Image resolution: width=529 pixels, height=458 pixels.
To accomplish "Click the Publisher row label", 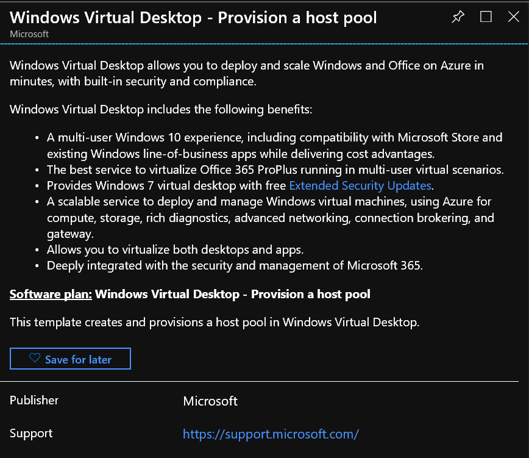I will [x=34, y=401].
